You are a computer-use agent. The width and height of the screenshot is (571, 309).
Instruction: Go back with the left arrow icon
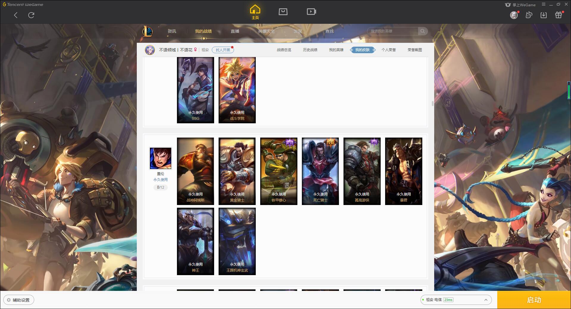[x=16, y=15]
